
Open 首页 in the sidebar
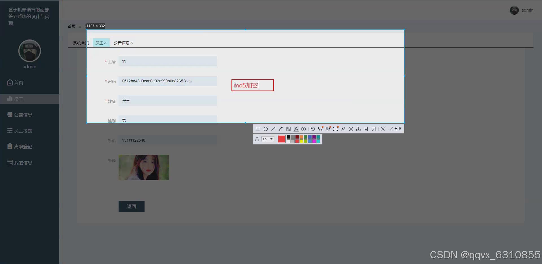pos(30,83)
